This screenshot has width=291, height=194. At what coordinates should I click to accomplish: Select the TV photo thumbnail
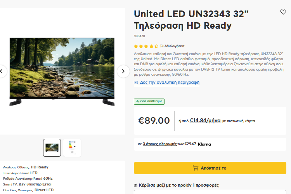[x=52, y=148]
